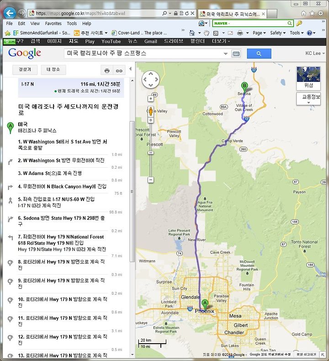Screen dimensions: 329x361
Task: Open the Tools menu in menu bar
Action: coord(72,23)
